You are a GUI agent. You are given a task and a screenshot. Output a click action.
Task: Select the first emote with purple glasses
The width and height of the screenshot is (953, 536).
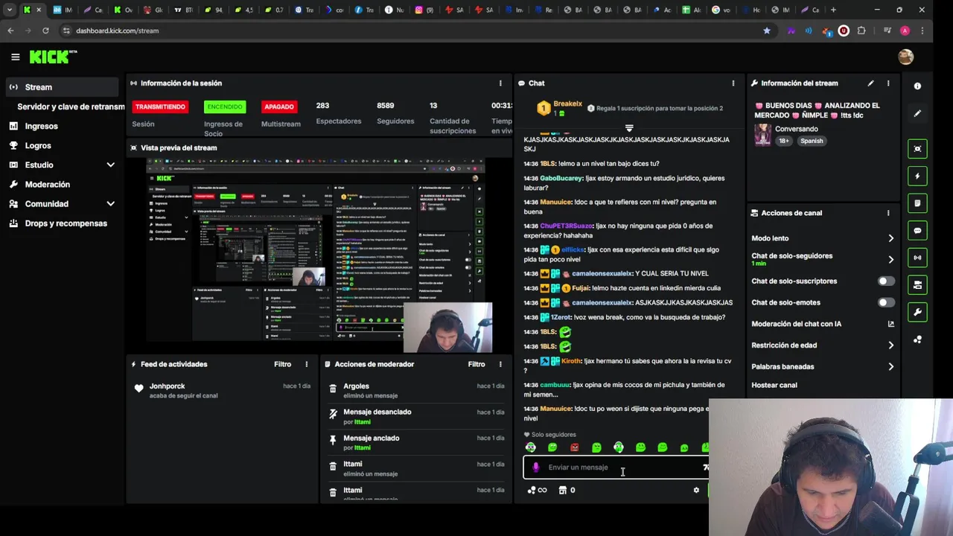tap(530, 447)
